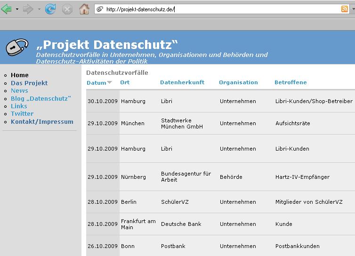Click the orange RSS feed icon
This screenshot has height=256, width=355.
[344, 9]
